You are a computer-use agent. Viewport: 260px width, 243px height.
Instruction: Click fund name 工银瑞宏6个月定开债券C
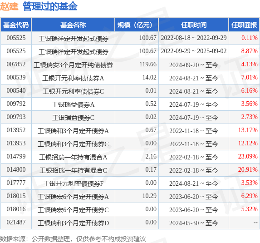click(73, 210)
